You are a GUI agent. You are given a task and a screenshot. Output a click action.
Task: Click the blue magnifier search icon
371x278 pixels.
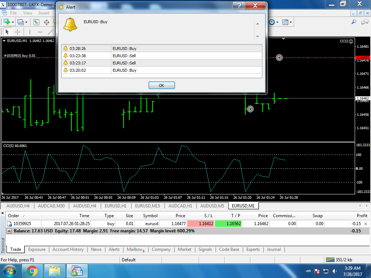pos(354,22)
